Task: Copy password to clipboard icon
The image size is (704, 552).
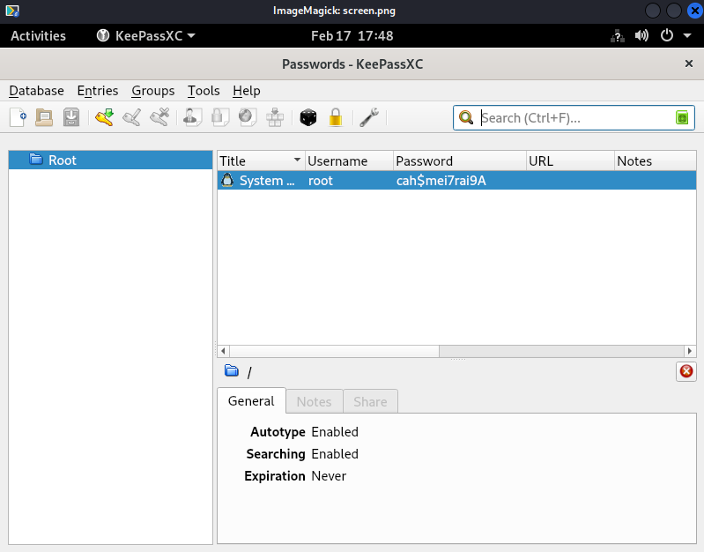Action: click(x=220, y=118)
